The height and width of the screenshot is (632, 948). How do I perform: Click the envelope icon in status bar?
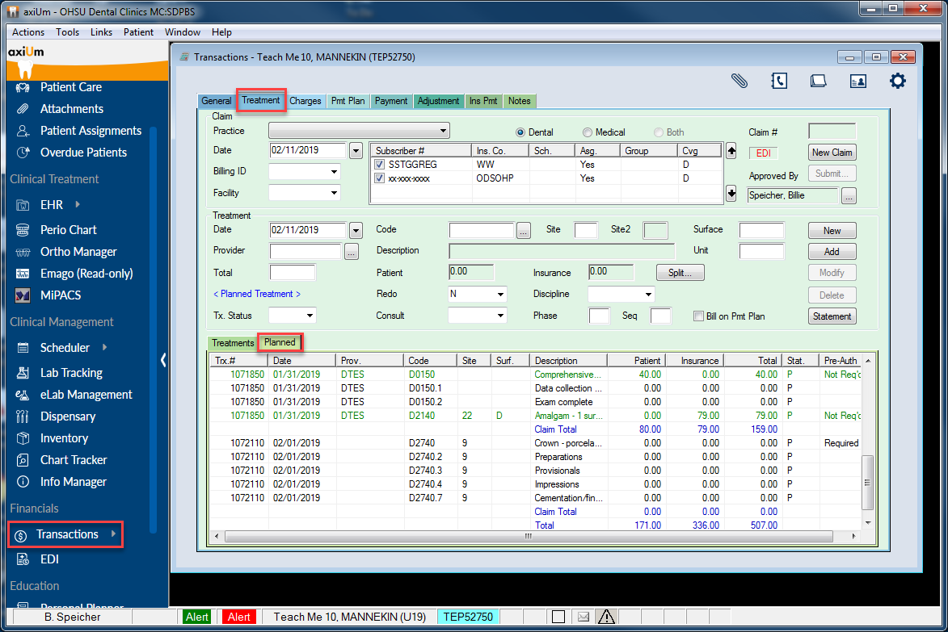pyautogui.click(x=583, y=617)
